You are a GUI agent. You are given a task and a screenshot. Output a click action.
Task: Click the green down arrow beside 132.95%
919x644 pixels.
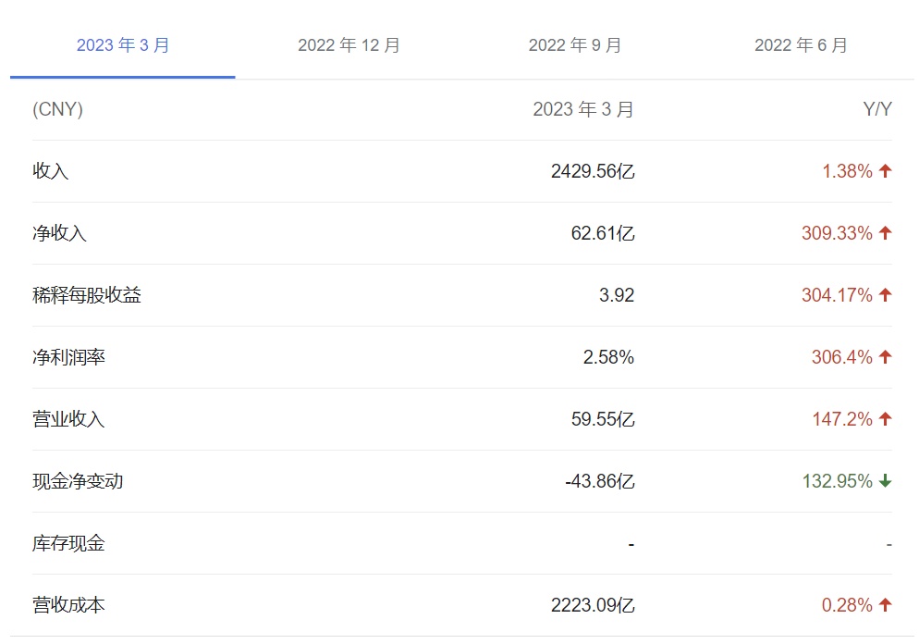885,481
